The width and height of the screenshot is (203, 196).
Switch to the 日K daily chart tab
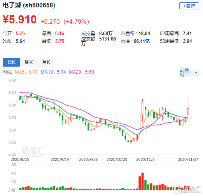11,62
